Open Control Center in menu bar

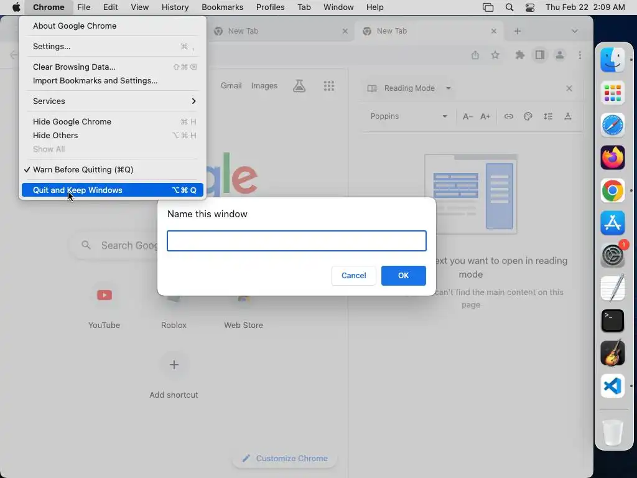point(530,7)
